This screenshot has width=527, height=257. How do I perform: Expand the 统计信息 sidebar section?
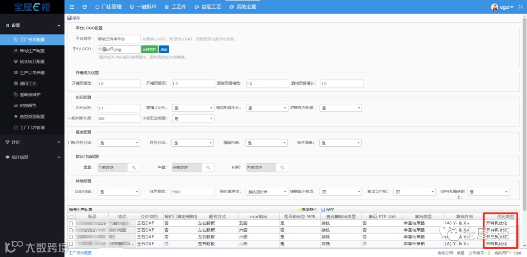pos(32,157)
